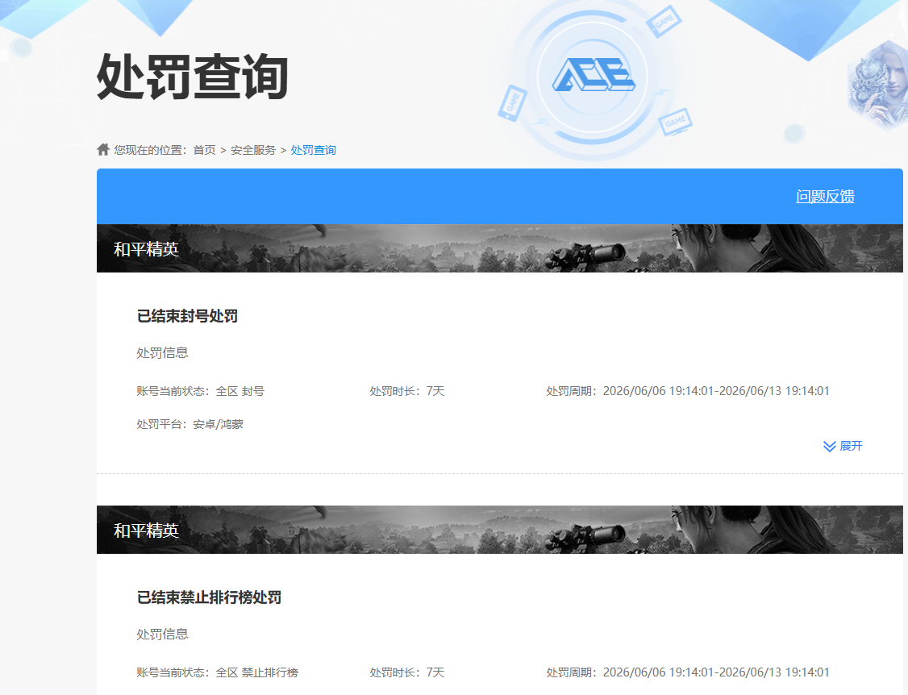Click the 处罚时长：7天 text under 已结束封号处罚
908x695 pixels.
(x=407, y=392)
